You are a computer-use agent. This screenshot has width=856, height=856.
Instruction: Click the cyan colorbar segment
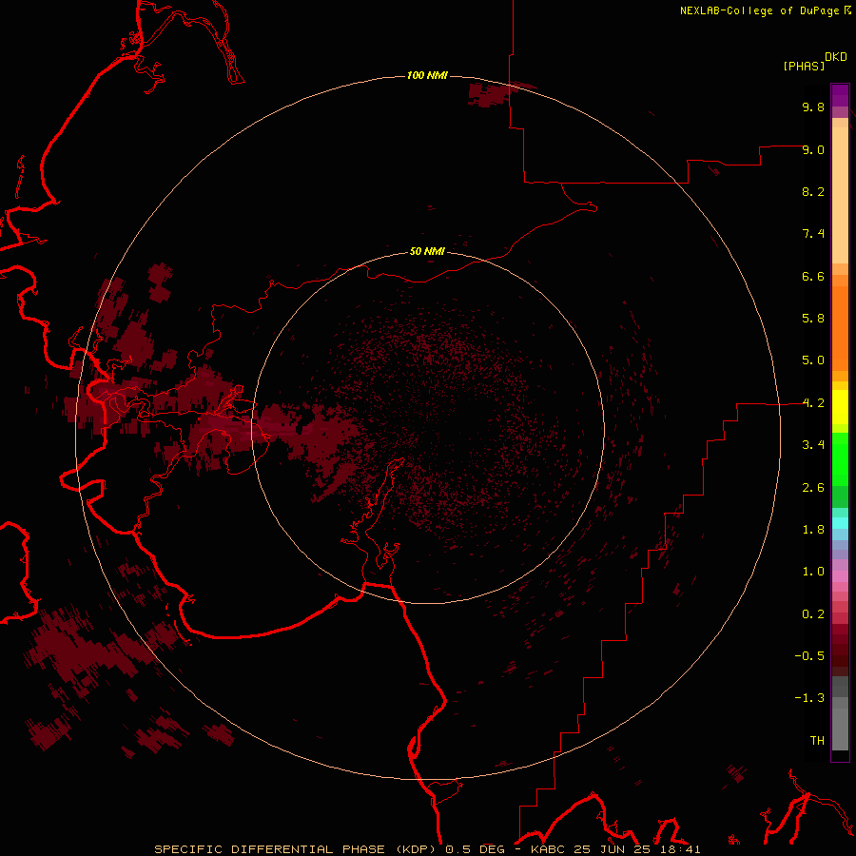click(x=840, y=523)
